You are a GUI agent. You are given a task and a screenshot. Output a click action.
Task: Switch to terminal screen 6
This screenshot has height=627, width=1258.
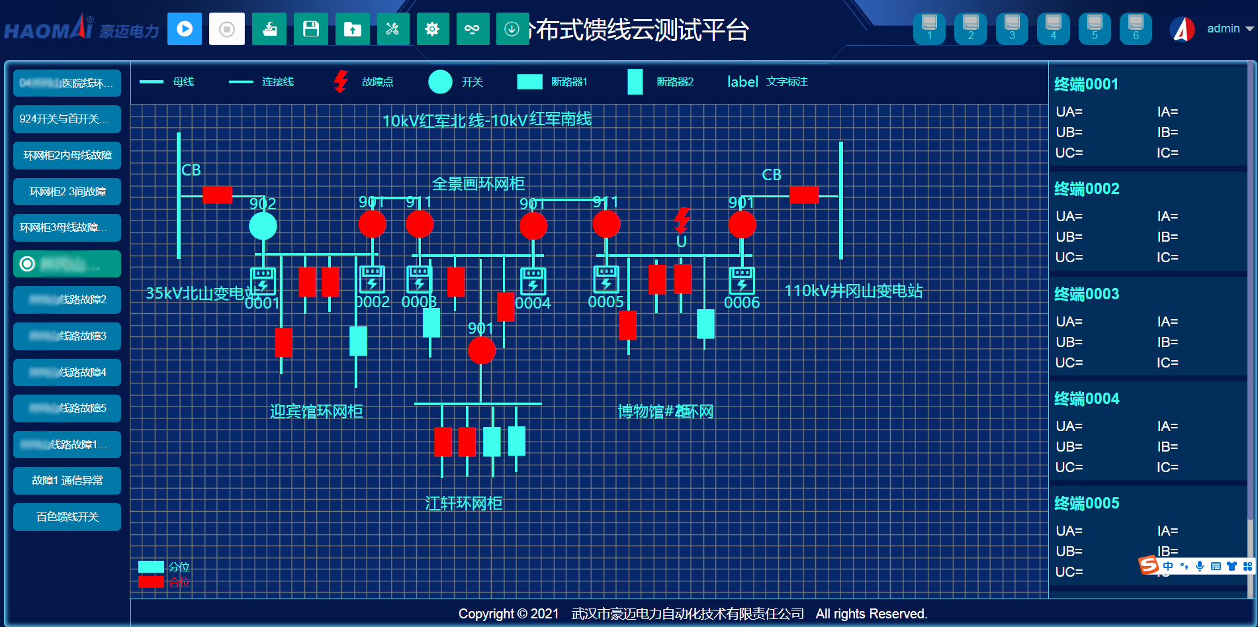1136,28
